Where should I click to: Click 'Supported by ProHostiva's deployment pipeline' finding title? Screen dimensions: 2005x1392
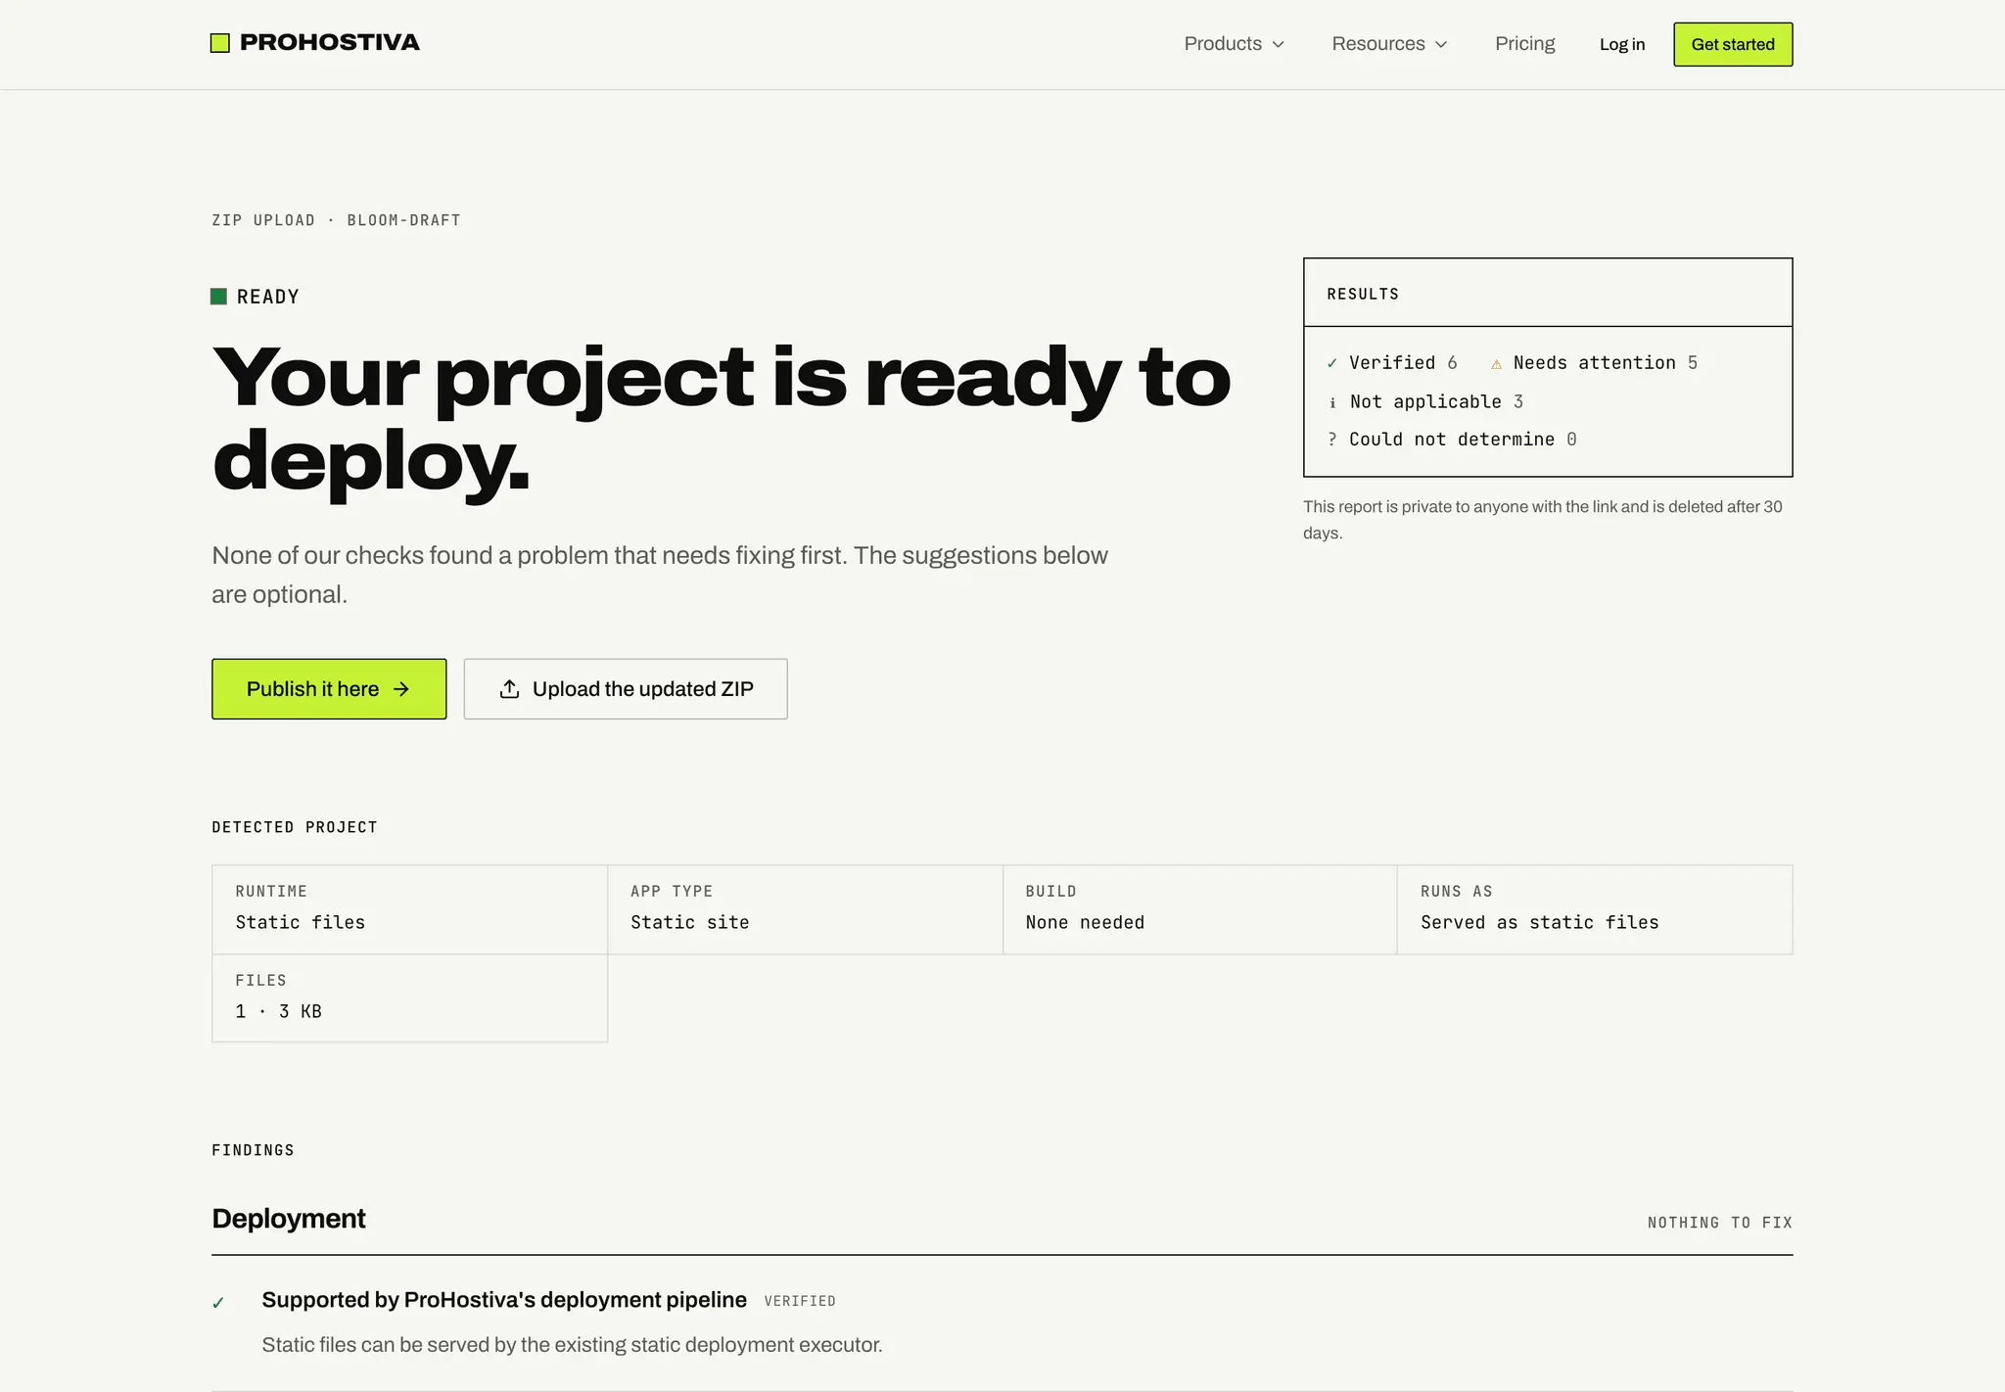504,1300
